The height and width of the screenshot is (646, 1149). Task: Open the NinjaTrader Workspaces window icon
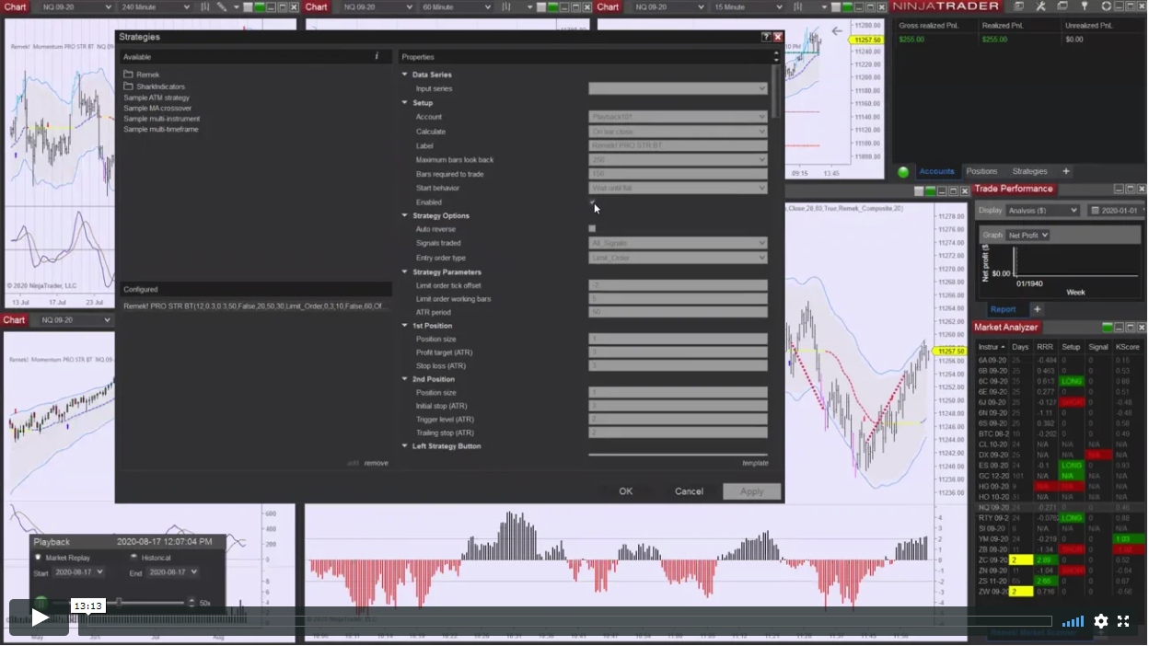pos(1063,6)
